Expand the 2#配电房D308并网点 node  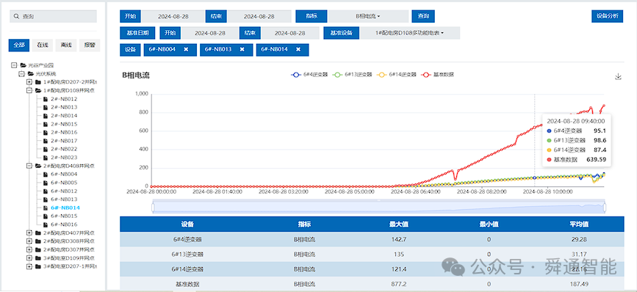point(29,241)
